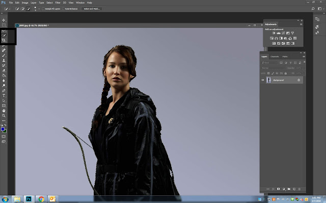
Task: Add a Levels adjustment
Action: [279, 33]
